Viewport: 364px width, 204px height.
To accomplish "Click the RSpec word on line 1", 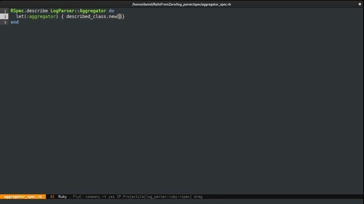I will point(17,11).
